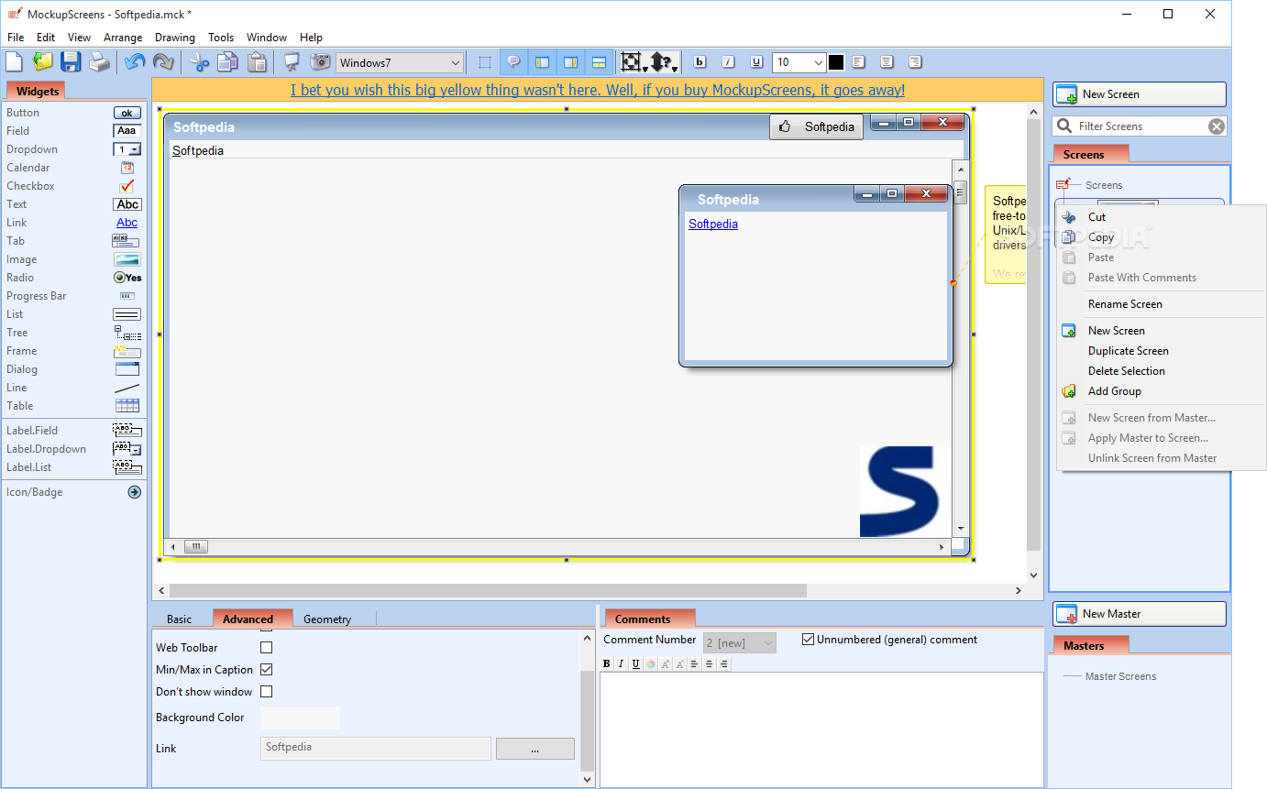Open the align/resize tool dropdown arrow
Screen dimensions: 1267x789
coord(645,68)
